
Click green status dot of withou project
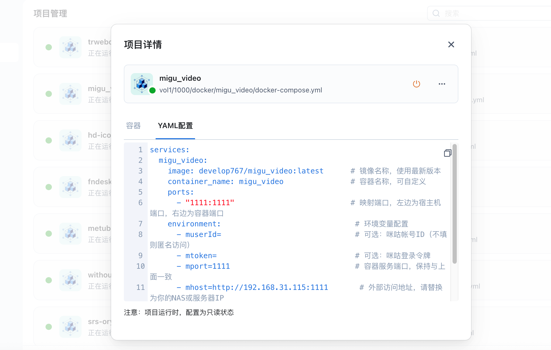click(49, 280)
